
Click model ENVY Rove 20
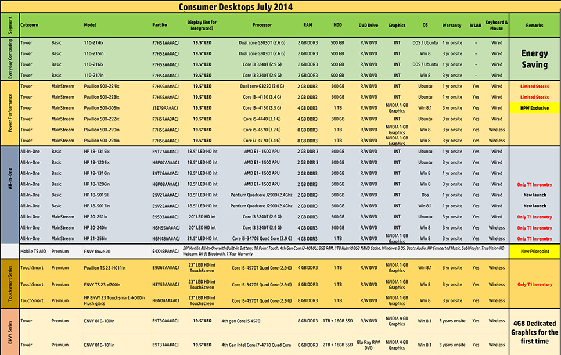tap(97, 252)
